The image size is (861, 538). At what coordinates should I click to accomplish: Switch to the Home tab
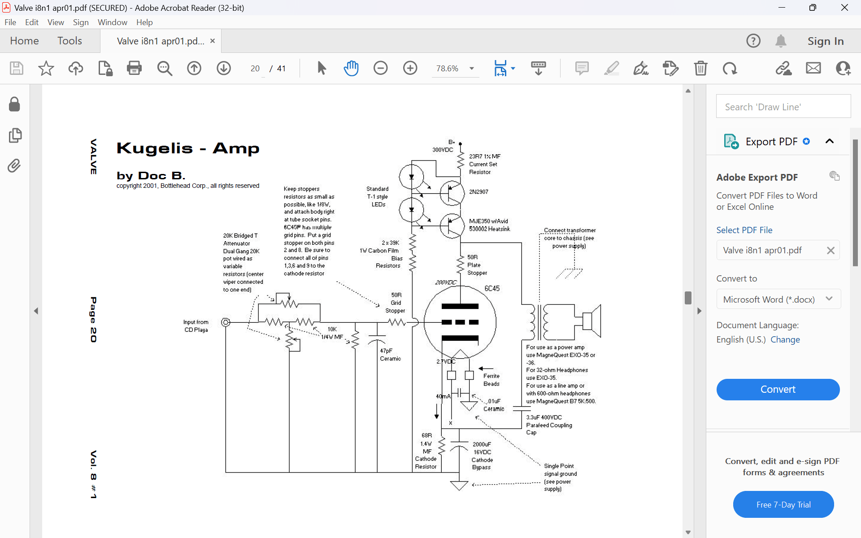[x=24, y=41]
